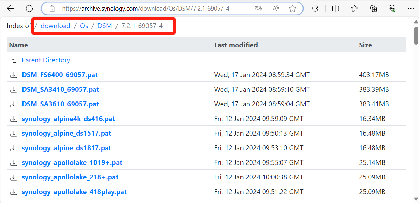Click the vertical page scrollbar thumb
Screen dimensions: 419x203
416,35
